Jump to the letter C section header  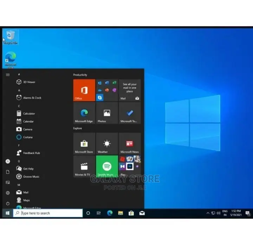pos(19,106)
